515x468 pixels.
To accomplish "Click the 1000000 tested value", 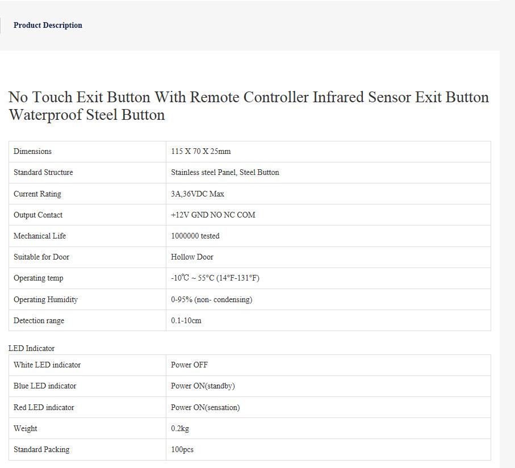I will click(195, 236).
